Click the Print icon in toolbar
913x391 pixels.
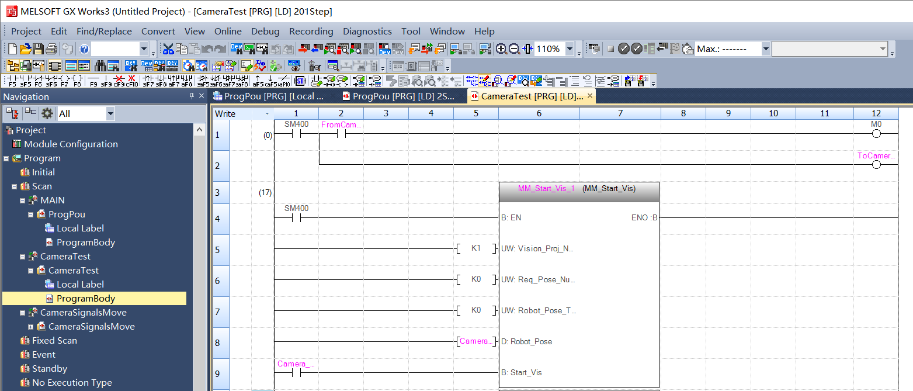click(x=51, y=49)
